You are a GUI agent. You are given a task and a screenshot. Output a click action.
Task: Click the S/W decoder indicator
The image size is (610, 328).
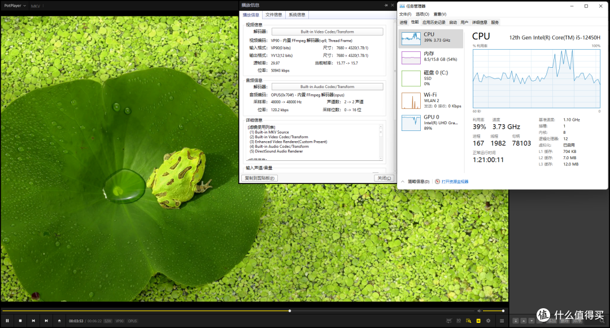108,321
